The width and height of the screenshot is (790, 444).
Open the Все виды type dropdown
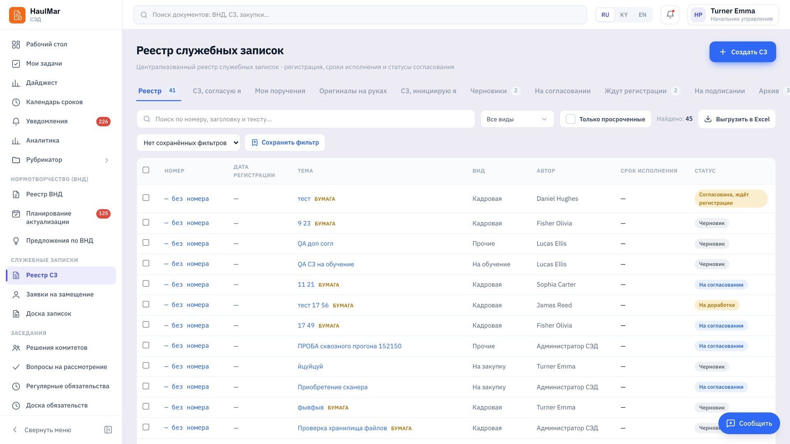(x=517, y=119)
